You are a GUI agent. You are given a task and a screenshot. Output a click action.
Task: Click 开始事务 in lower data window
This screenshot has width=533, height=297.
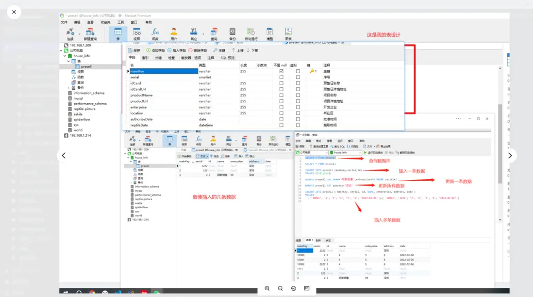click(x=184, y=156)
